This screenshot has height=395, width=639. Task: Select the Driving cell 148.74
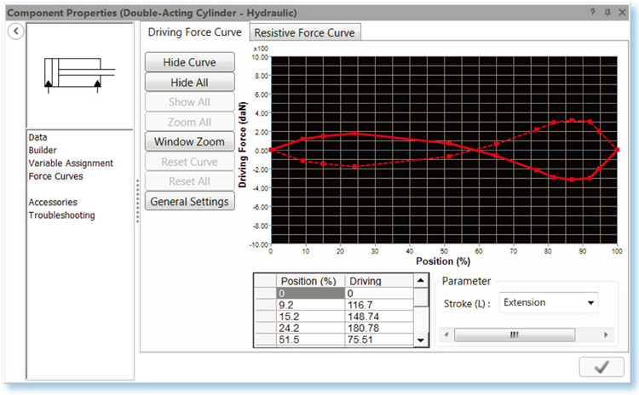coord(379,317)
